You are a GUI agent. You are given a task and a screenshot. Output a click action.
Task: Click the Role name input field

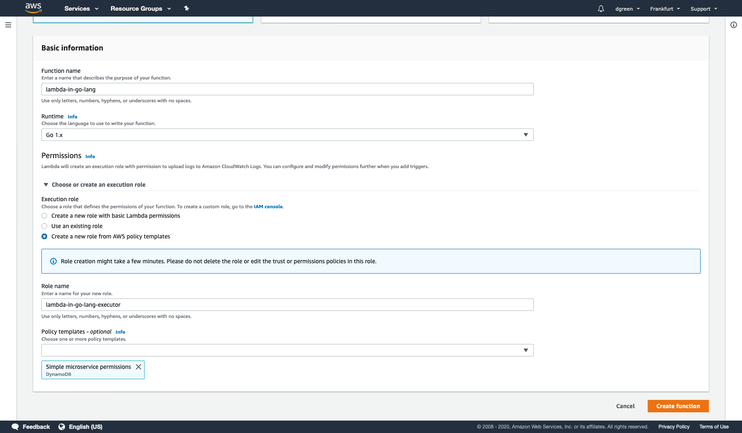[x=287, y=305]
